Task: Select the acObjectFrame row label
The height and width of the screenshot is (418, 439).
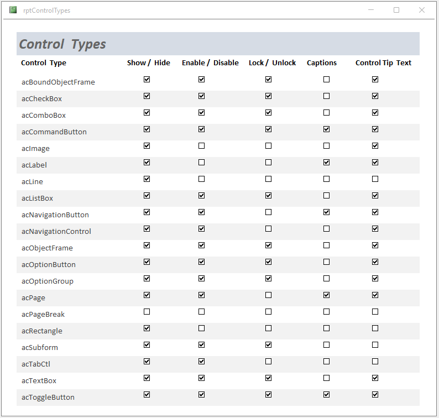Action: 47,248
